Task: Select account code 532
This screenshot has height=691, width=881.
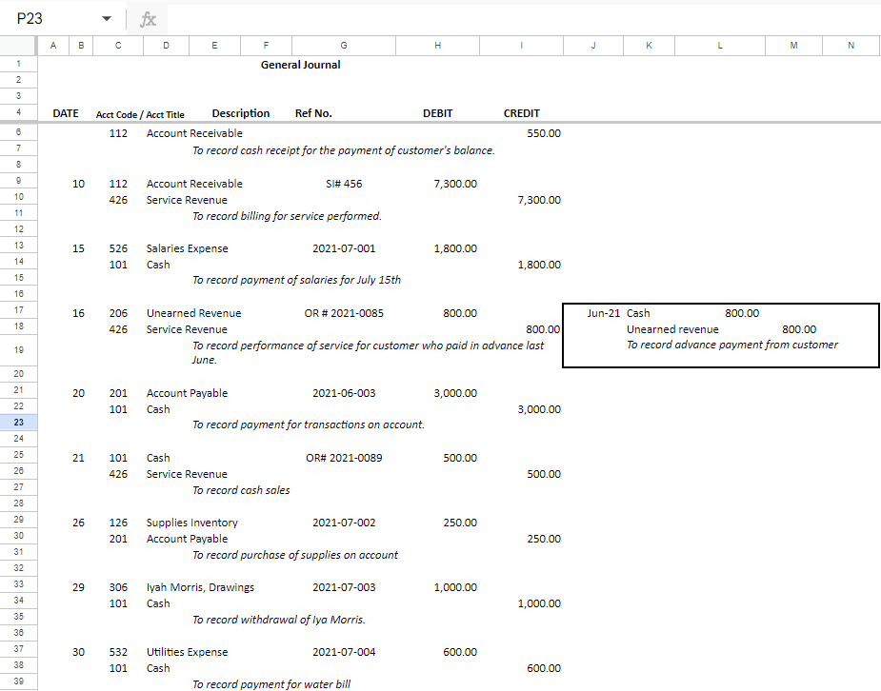Action: pyautogui.click(x=118, y=652)
